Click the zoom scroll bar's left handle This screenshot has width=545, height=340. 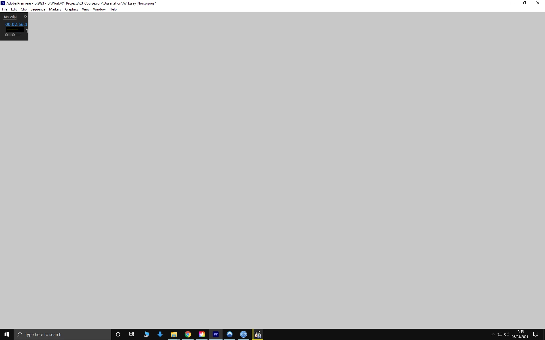click(x=7, y=35)
